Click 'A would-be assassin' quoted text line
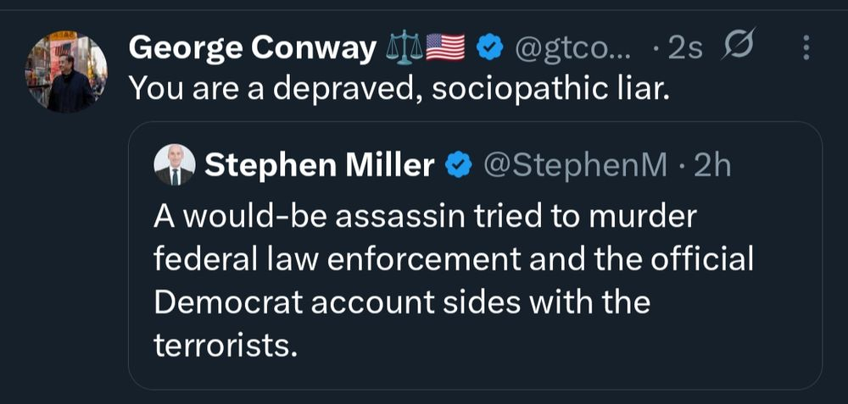The image size is (848, 404). [424, 216]
